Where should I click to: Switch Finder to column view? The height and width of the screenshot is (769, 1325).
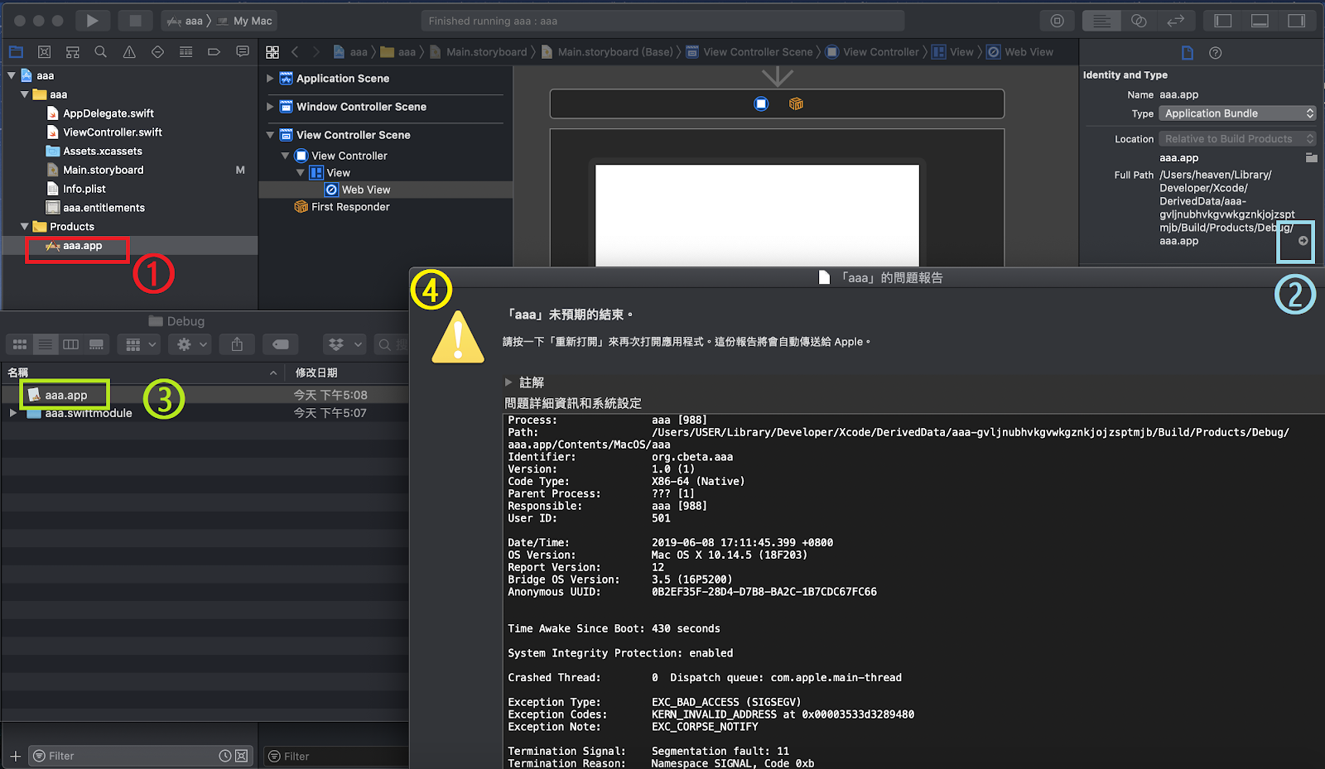71,344
